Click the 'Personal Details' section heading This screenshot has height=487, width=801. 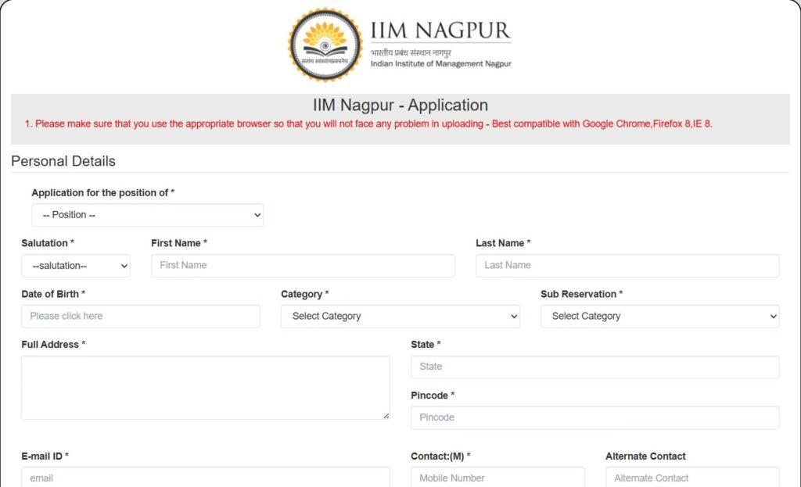click(63, 161)
